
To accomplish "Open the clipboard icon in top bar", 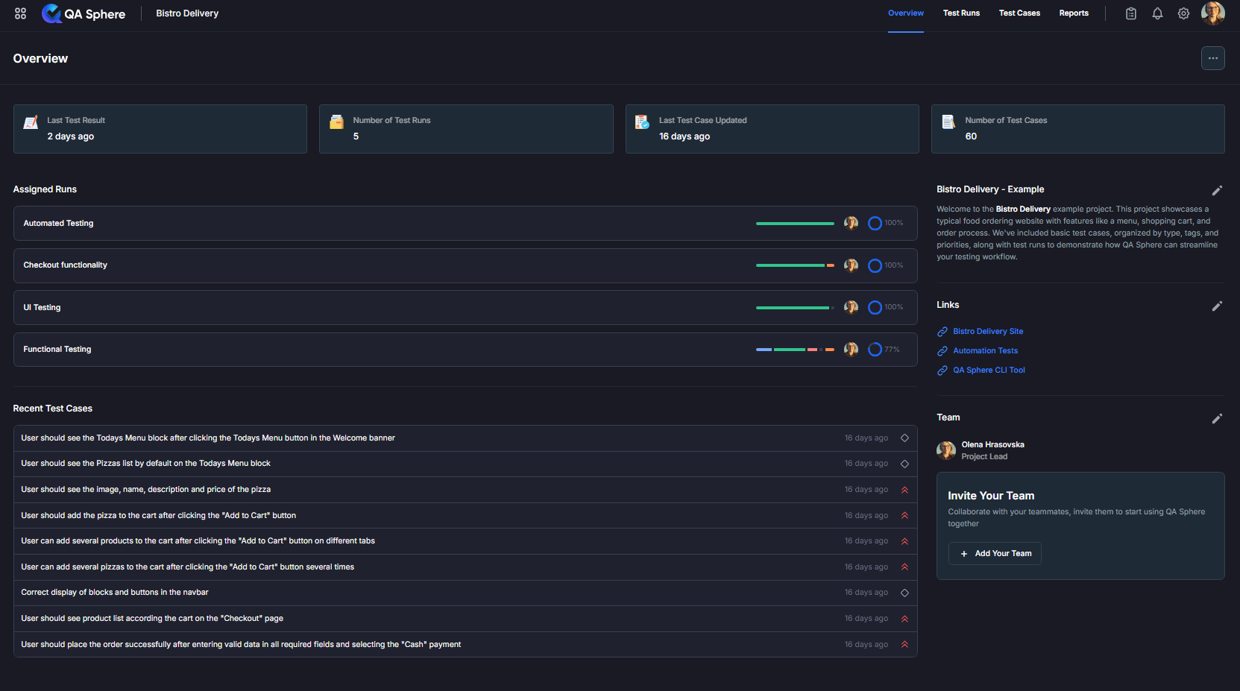I will pos(1131,13).
